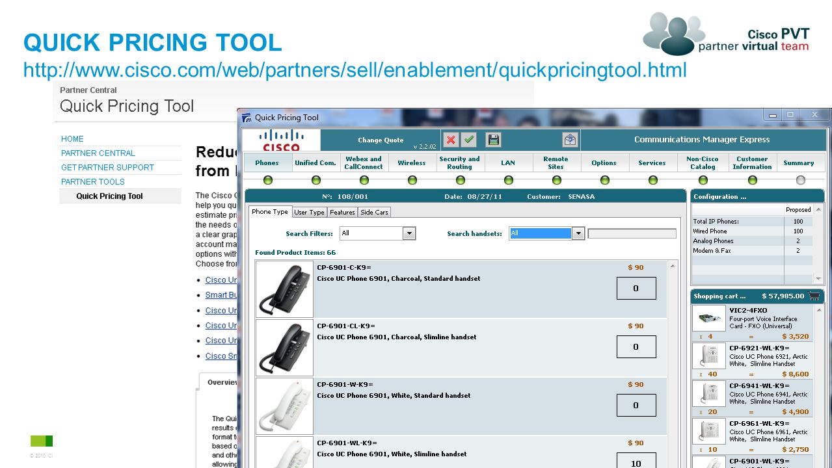Click quantity box for CP-6901-WL-K9=
Image resolution: width=832 pixels, height=468 pixels.
point(636,461)
